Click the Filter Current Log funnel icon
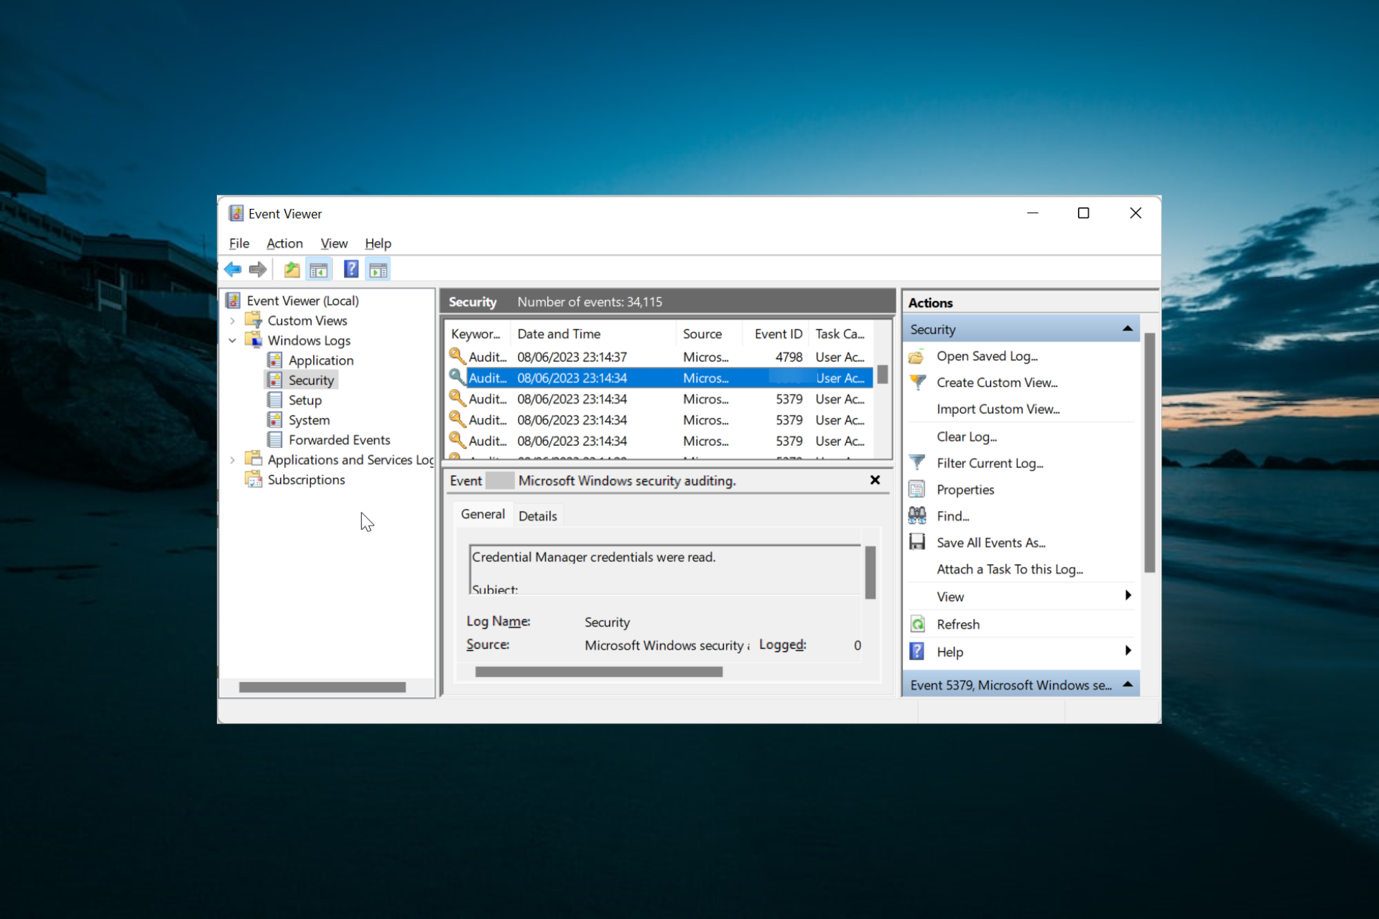This screenshot has width=1379, height=919. (x=917, y=463)
